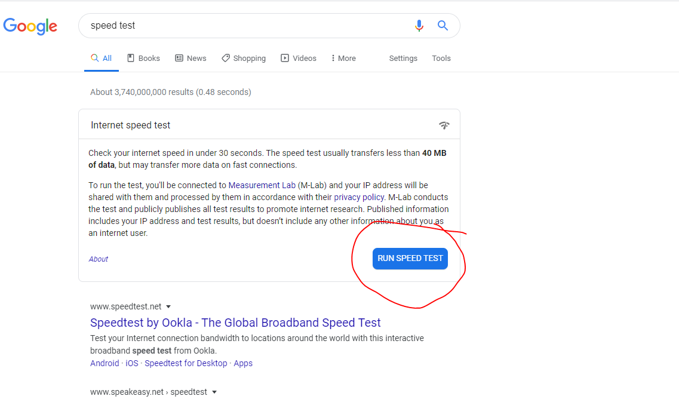Expand the dropdown arrow next to www.speedtest.net
The image size is (679, 402).
(x=168, y=306)
